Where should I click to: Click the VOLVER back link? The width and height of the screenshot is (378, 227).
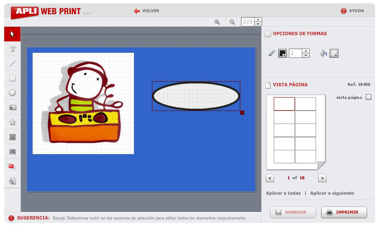[x=151, y=11]
